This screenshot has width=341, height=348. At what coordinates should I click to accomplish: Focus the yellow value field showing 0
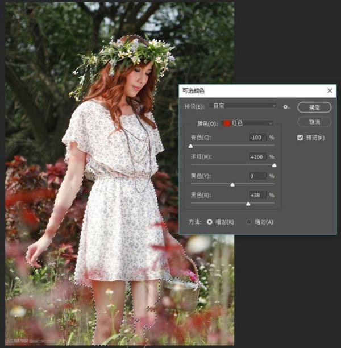coord(257,176)
